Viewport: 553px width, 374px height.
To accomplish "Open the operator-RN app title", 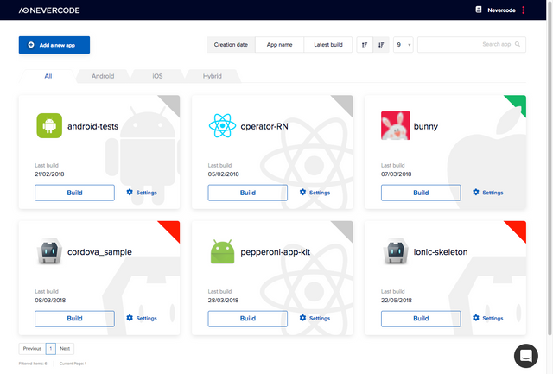I will click(x=264, y=126).
